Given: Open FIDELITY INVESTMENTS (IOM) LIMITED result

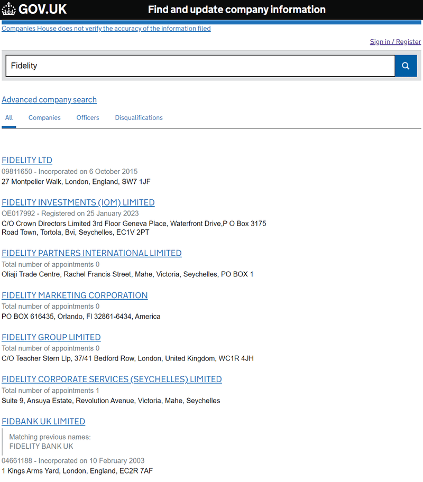Looking at the screenshot, I should point(78,202).
